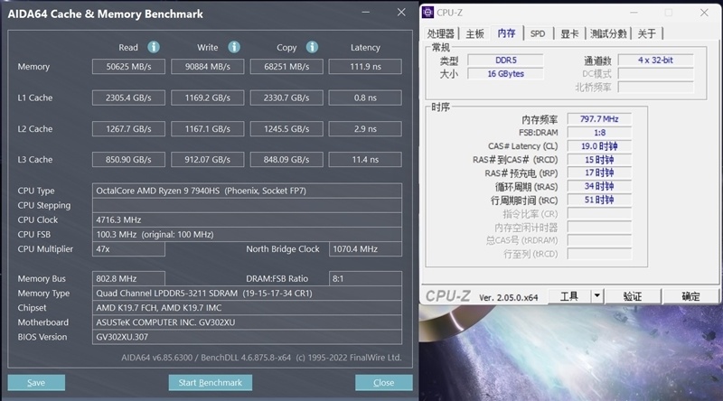This screenshot has width=723, height=401.
Task: Click L1 Cache Read value 2305.4 GB/s
Action: (x=128, y=98)
